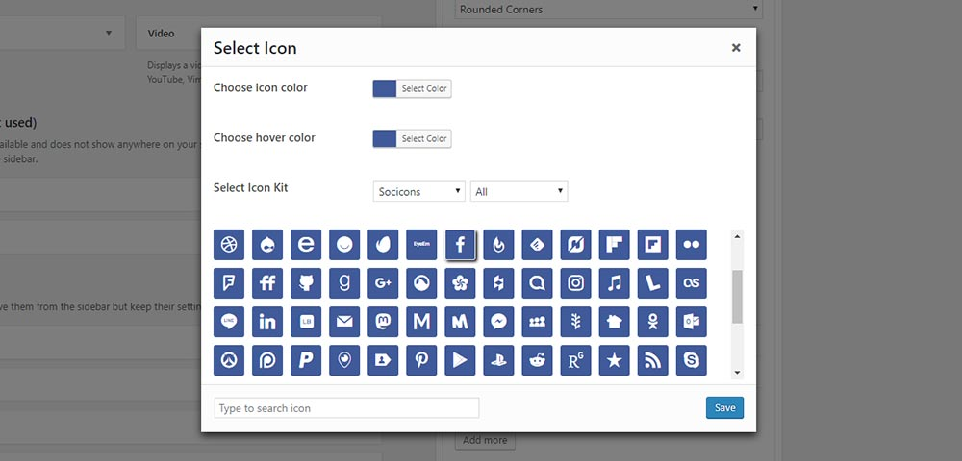Select the Pinterest icon
Image resolution: width=962 pixels, height=461 pixels.
pos(421,360)
